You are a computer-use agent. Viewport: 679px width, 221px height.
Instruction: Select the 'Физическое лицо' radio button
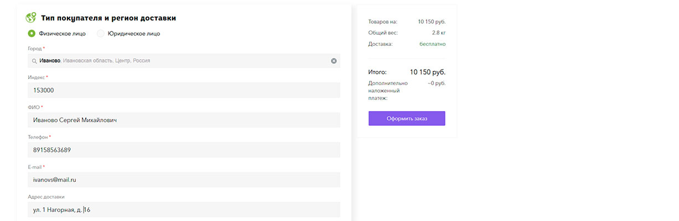32,33
